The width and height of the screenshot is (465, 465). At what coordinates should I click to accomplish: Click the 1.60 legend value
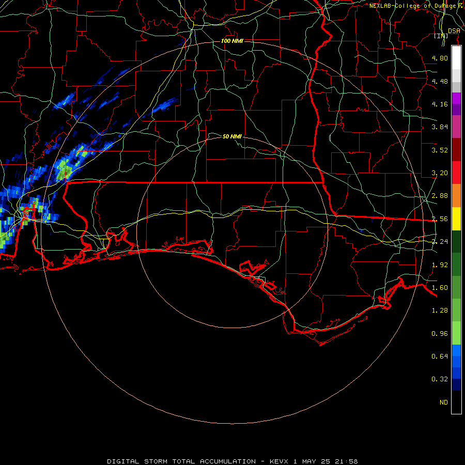click(x=440, y=288)
